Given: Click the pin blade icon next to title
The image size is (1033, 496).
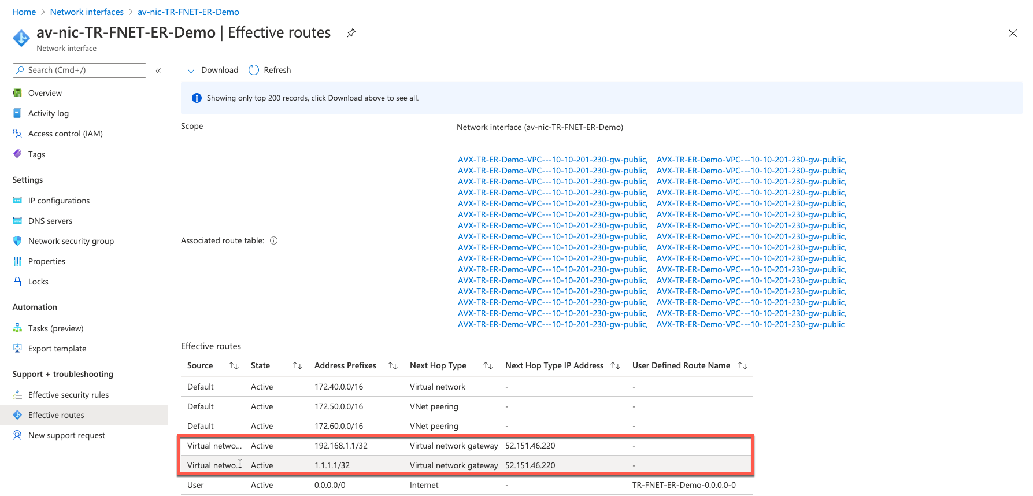Looking at the screenshot, I should pyautogui.click(x=351, y=33).
